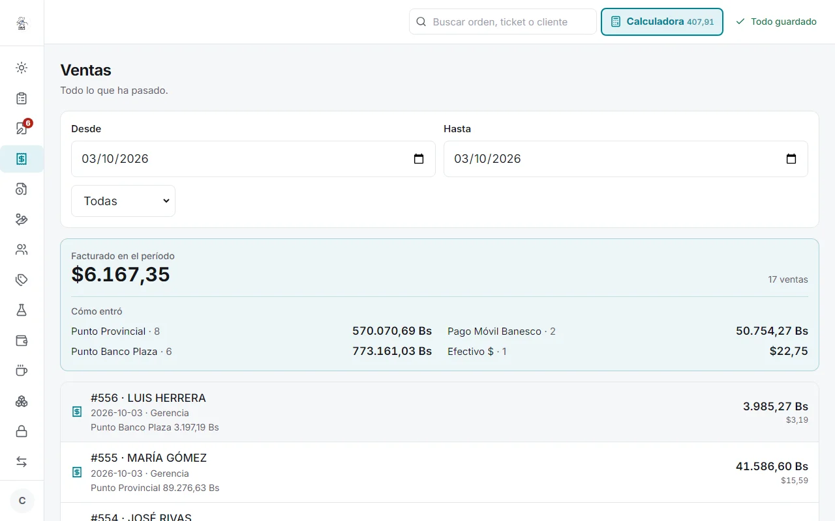
Task: Open the Calculadora 407,91 button
Action: point(662,21)
